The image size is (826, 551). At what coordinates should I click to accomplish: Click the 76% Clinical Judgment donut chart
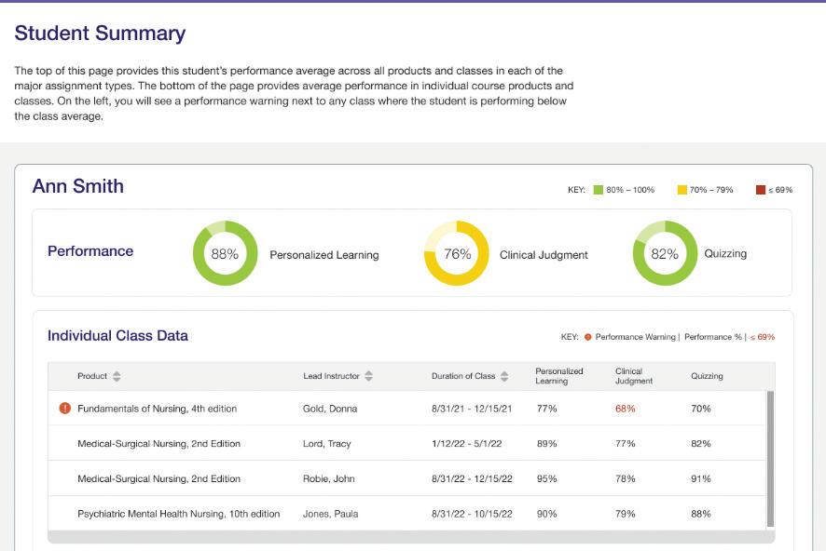pyautogui.click(x=456, y=253)
